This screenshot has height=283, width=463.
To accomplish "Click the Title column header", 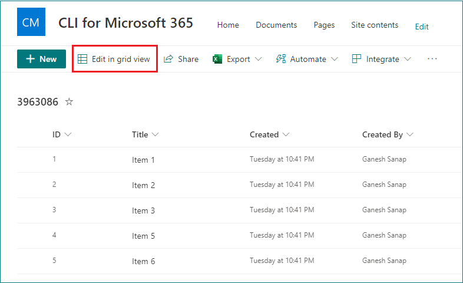I will click(x=140, y=134).
